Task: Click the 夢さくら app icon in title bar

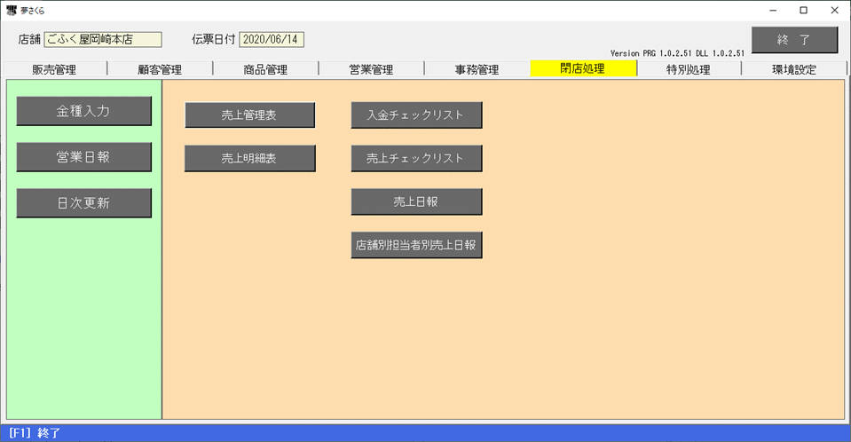Action: 12,10
